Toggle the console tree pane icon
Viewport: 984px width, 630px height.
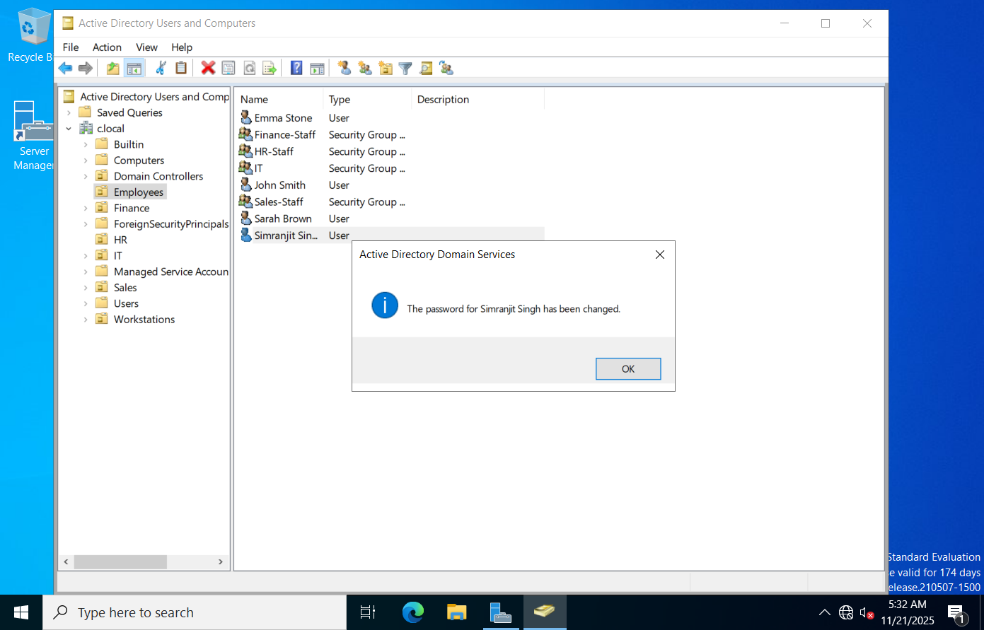click(x=134, y=68)
